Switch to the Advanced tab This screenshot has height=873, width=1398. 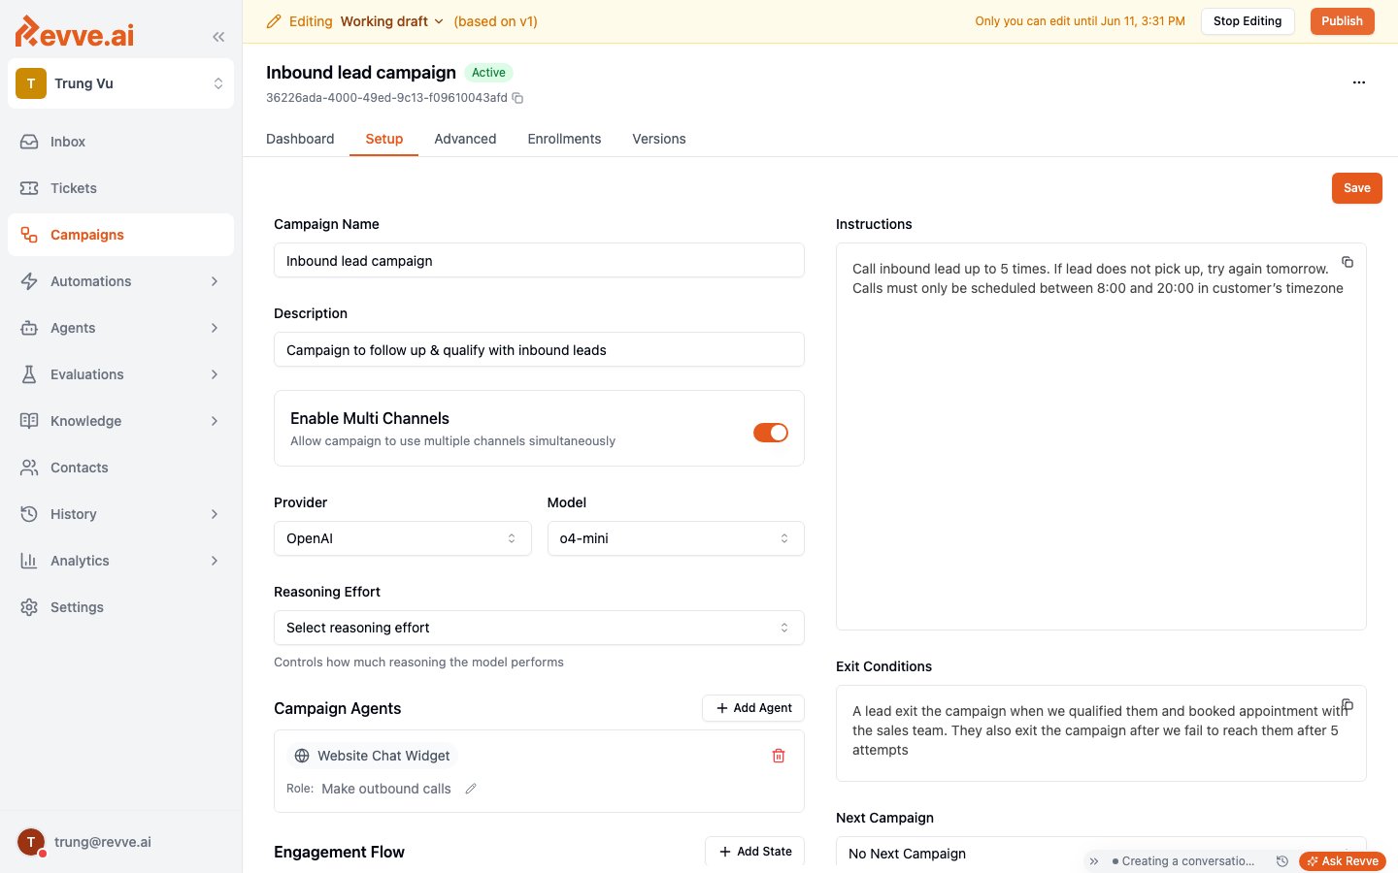coord(465,139)
